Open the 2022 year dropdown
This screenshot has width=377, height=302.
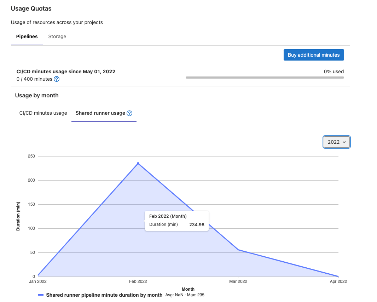point(336,142)
